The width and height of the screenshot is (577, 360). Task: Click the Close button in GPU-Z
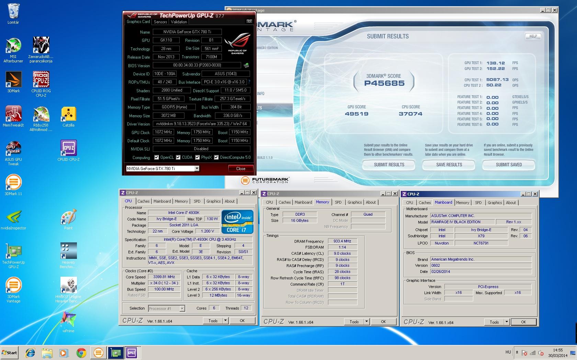(241, 168)
